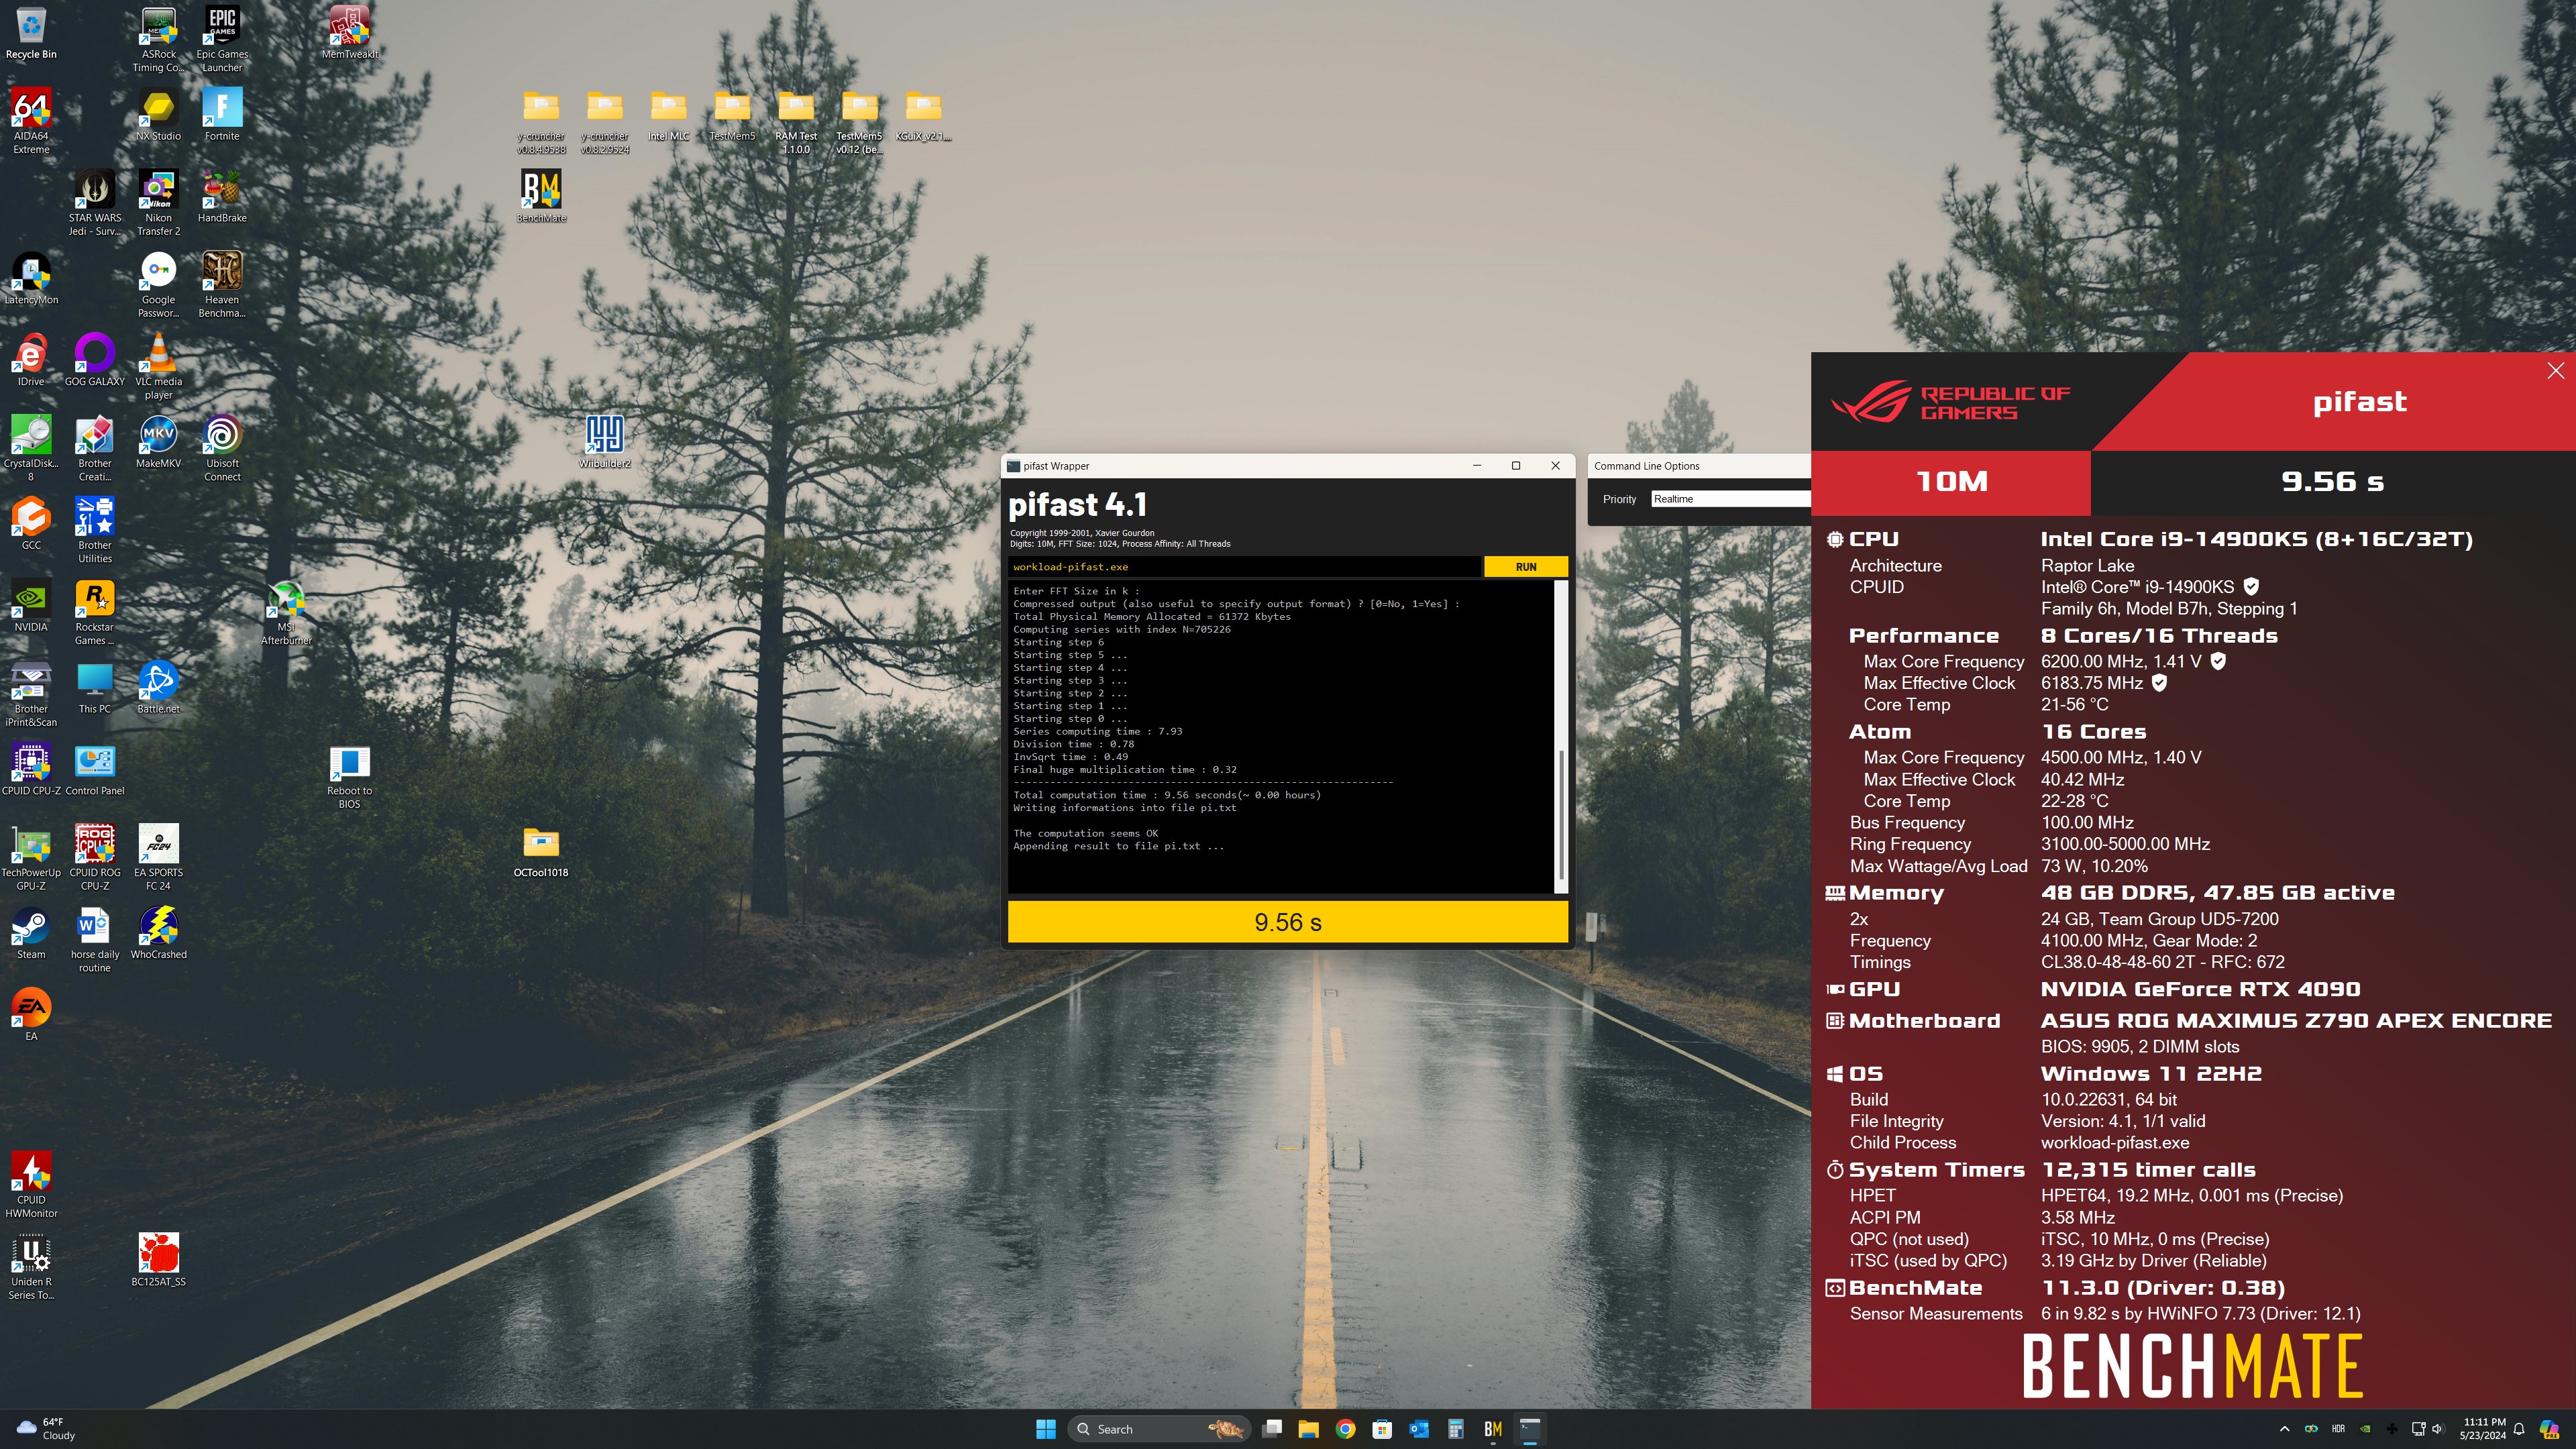Open Epic Games Launcher shortcut
The image size is (2576, 1449).
click(222, 39)
